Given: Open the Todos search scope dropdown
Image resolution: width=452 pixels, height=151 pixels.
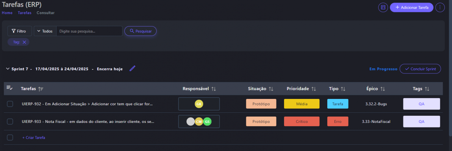Looking at the screenshot, I should click(x=45, y=31).
